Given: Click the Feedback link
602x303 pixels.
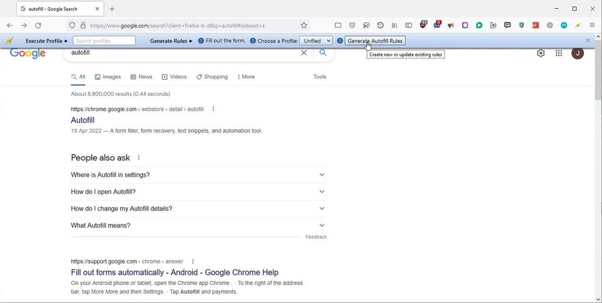Looking at the screenshot, I should pyautogui.click(x=316, y=237).
